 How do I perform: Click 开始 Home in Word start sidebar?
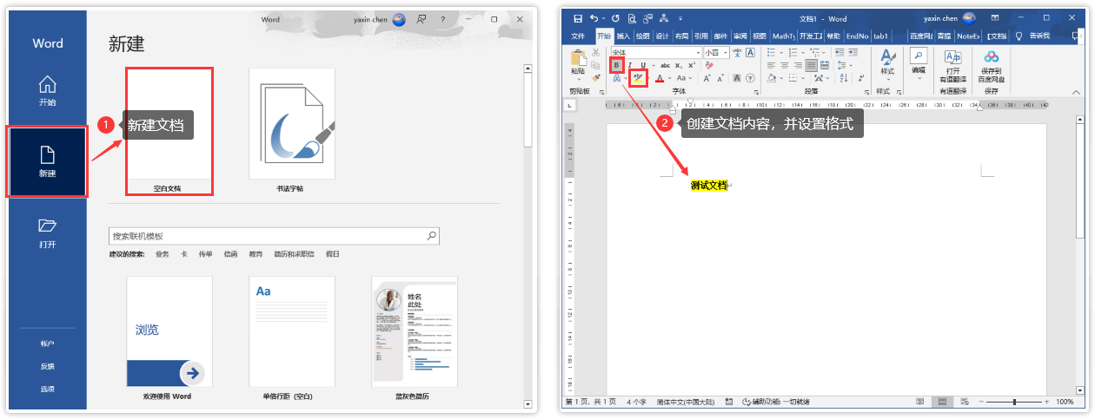coord(47,90)
